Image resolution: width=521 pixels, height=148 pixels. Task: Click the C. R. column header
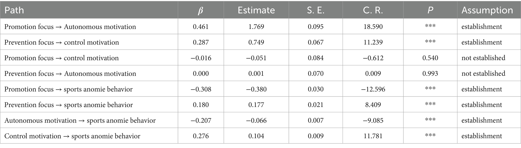point(373,10)
